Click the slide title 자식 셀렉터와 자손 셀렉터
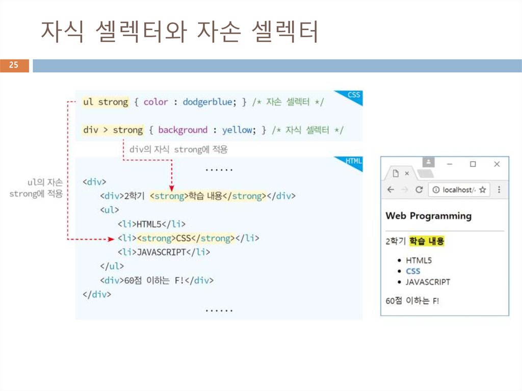522x391 pixels. [x=180, y=31]
